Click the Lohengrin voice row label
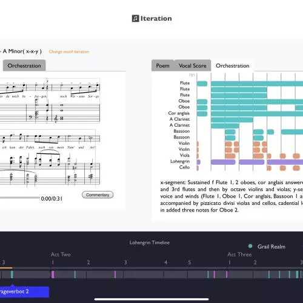The width and height of the screenshot is (303, 303). 180,161
